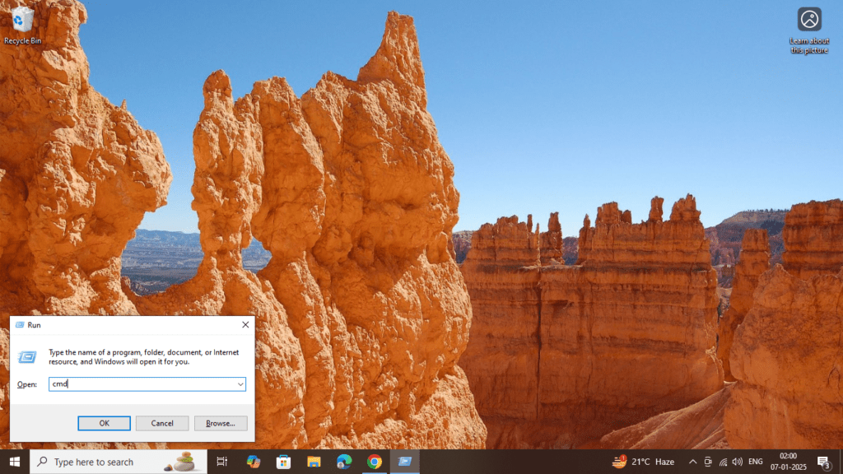Click the 'Open:' label in Run

(27, 384)
